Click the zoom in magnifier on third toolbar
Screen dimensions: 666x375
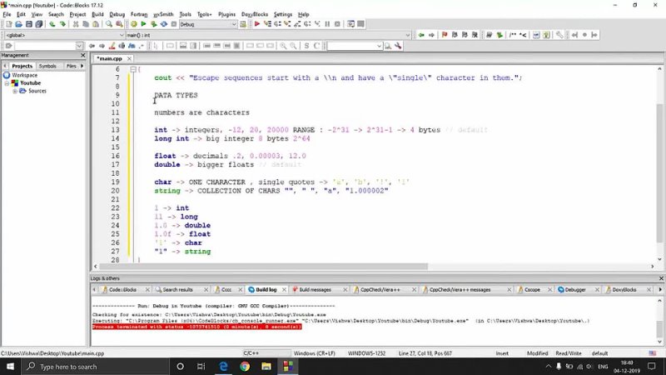(x=283, y=46)
